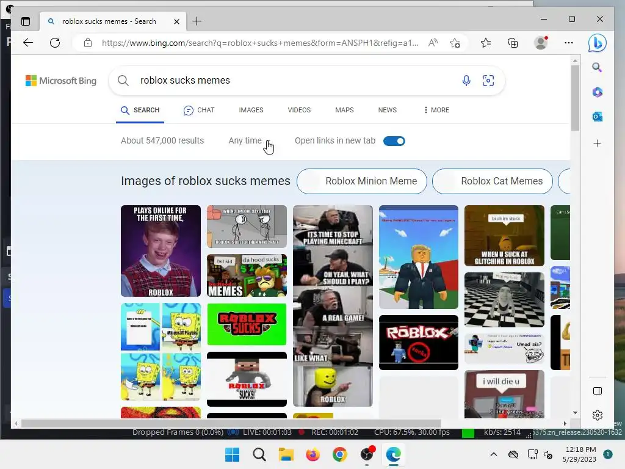Refresh the Bing search page
The image size is (625, 469).
coord(55,43)
